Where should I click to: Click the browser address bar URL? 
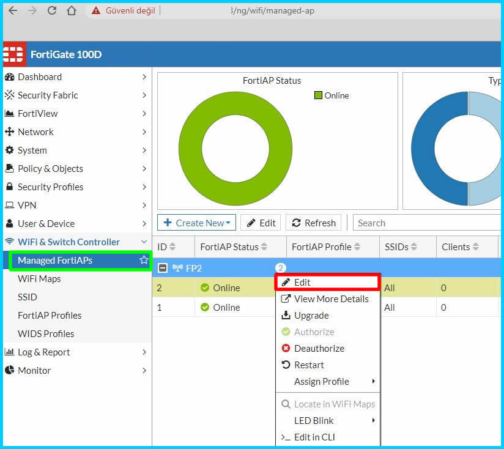(273, 10)
